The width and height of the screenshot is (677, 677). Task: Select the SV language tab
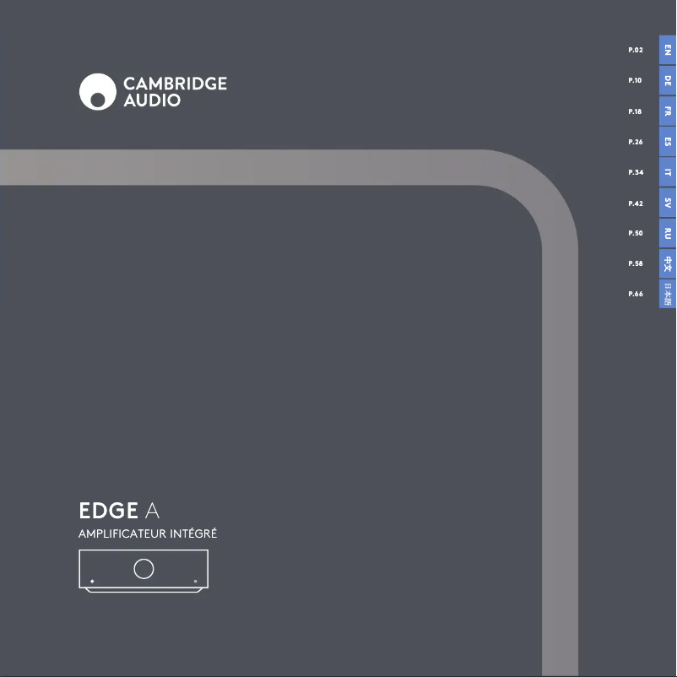click(667, 203)
